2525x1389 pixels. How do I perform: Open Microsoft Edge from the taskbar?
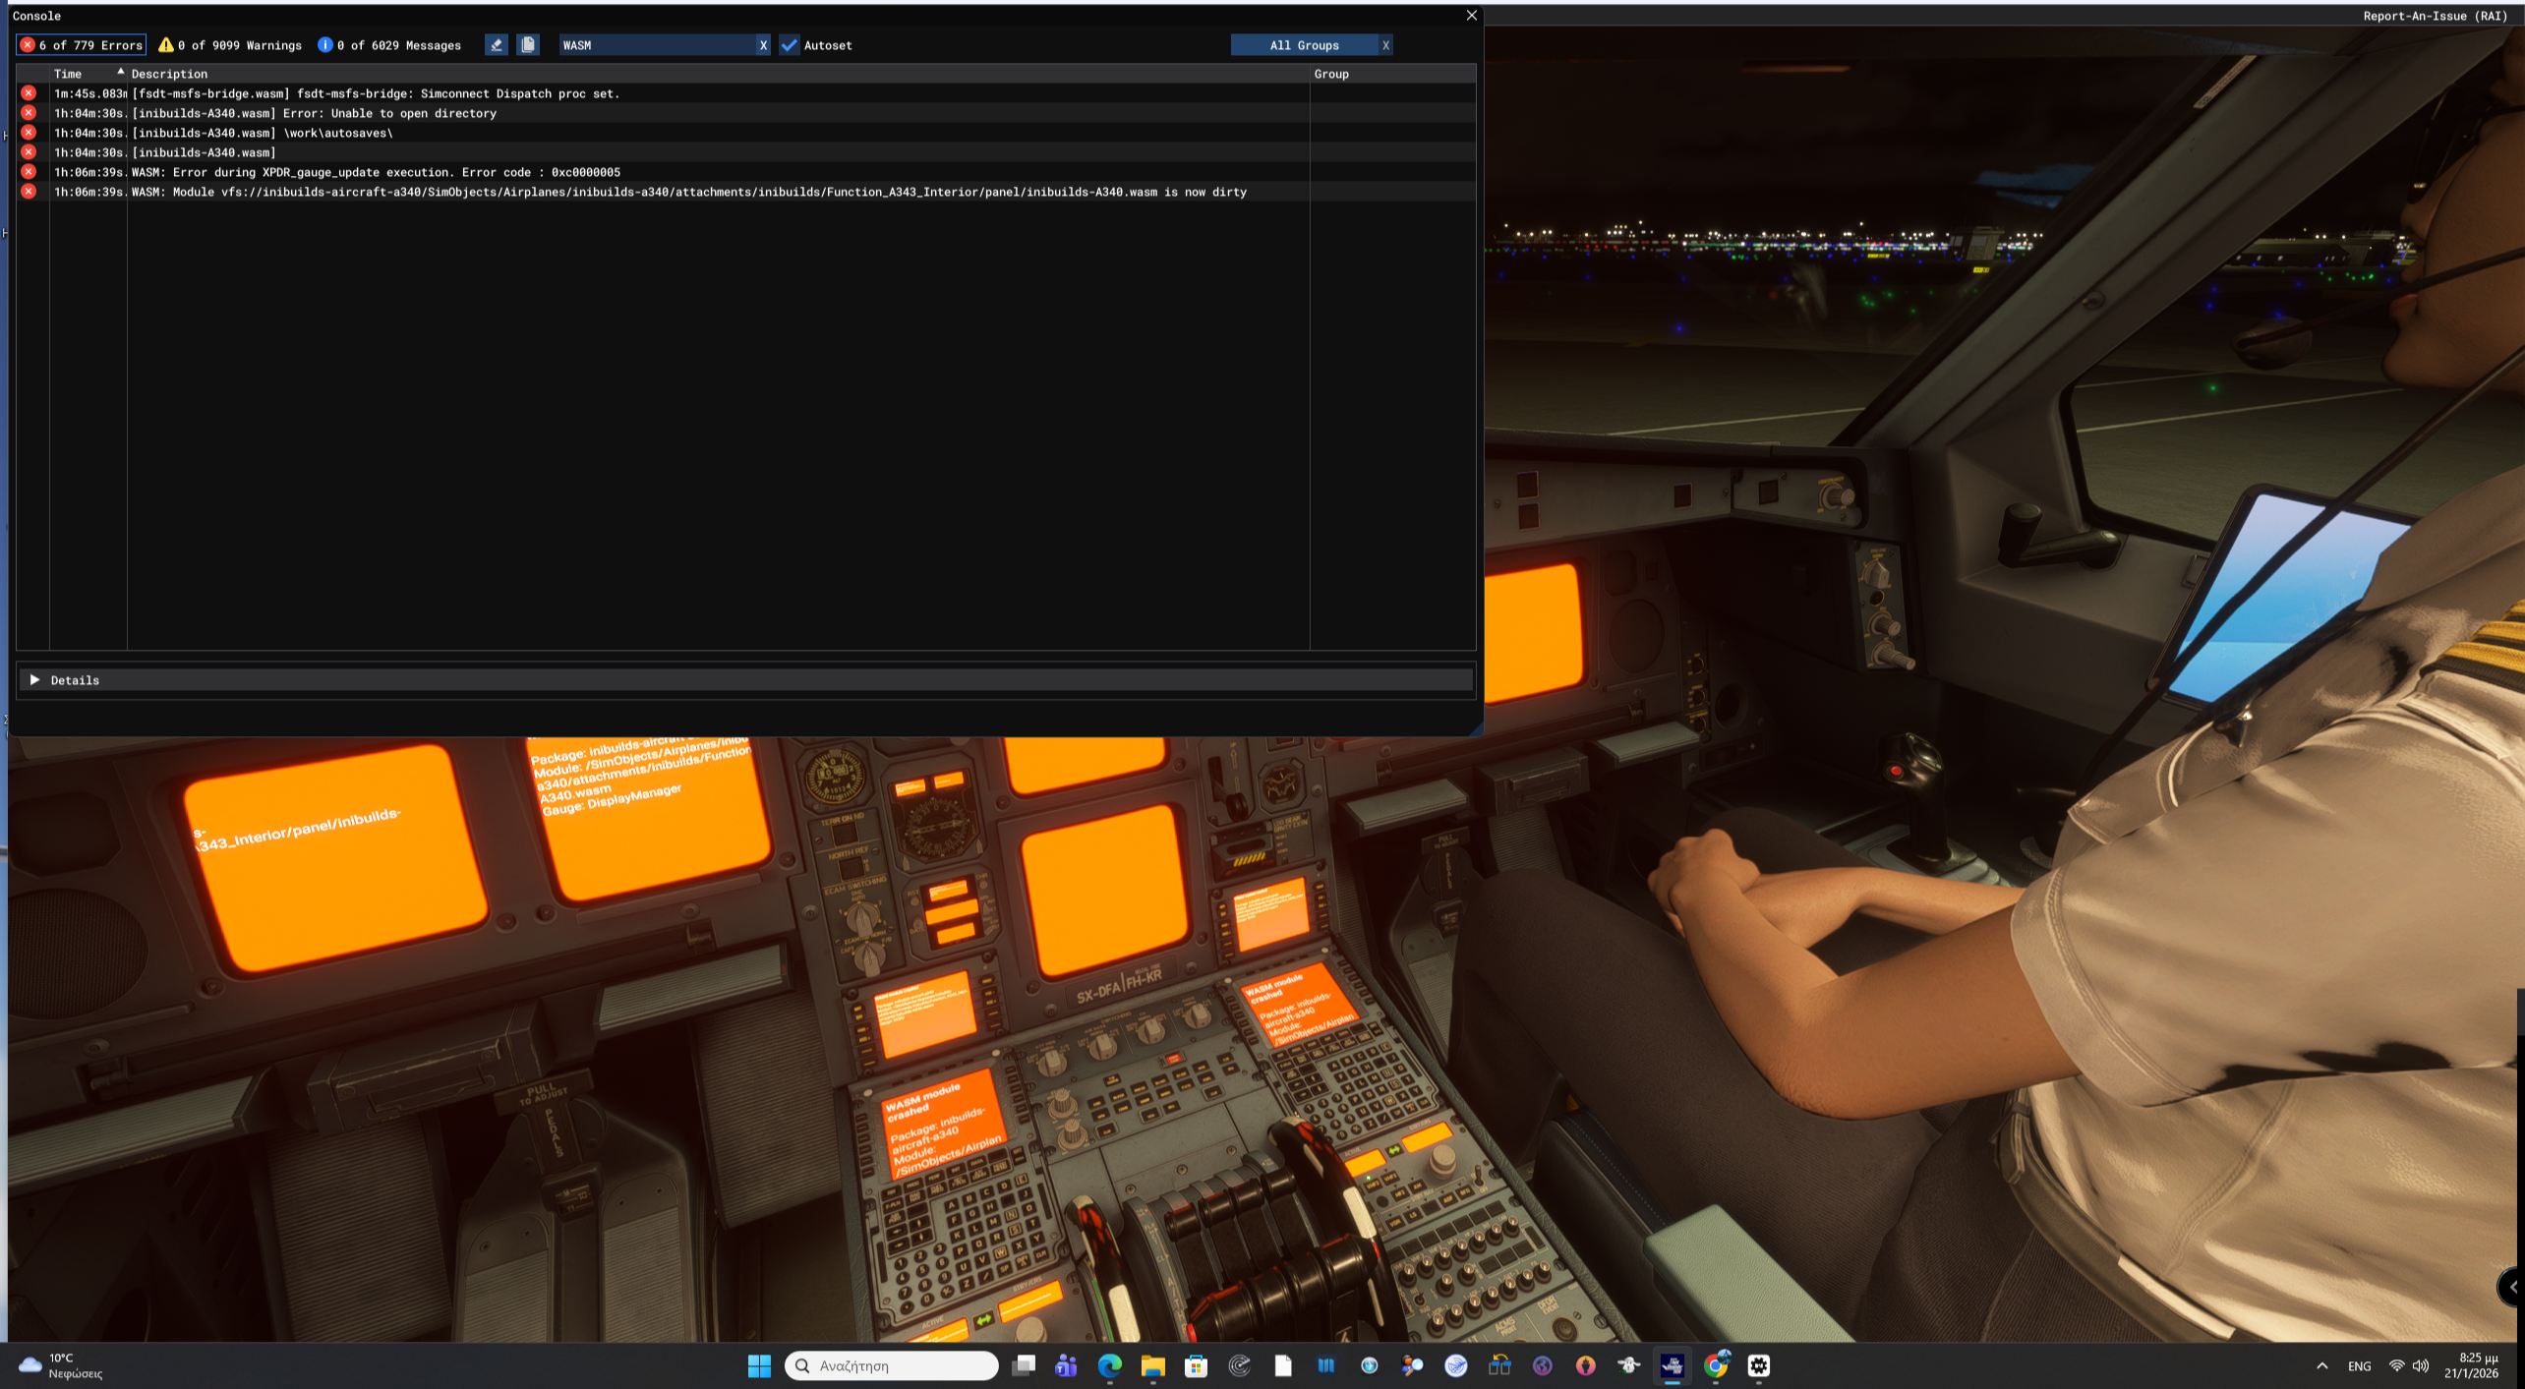[x=1109, y=1365]
